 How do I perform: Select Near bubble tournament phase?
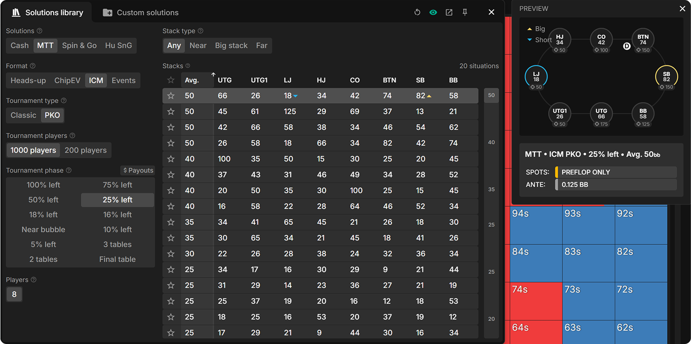(43, 229)
